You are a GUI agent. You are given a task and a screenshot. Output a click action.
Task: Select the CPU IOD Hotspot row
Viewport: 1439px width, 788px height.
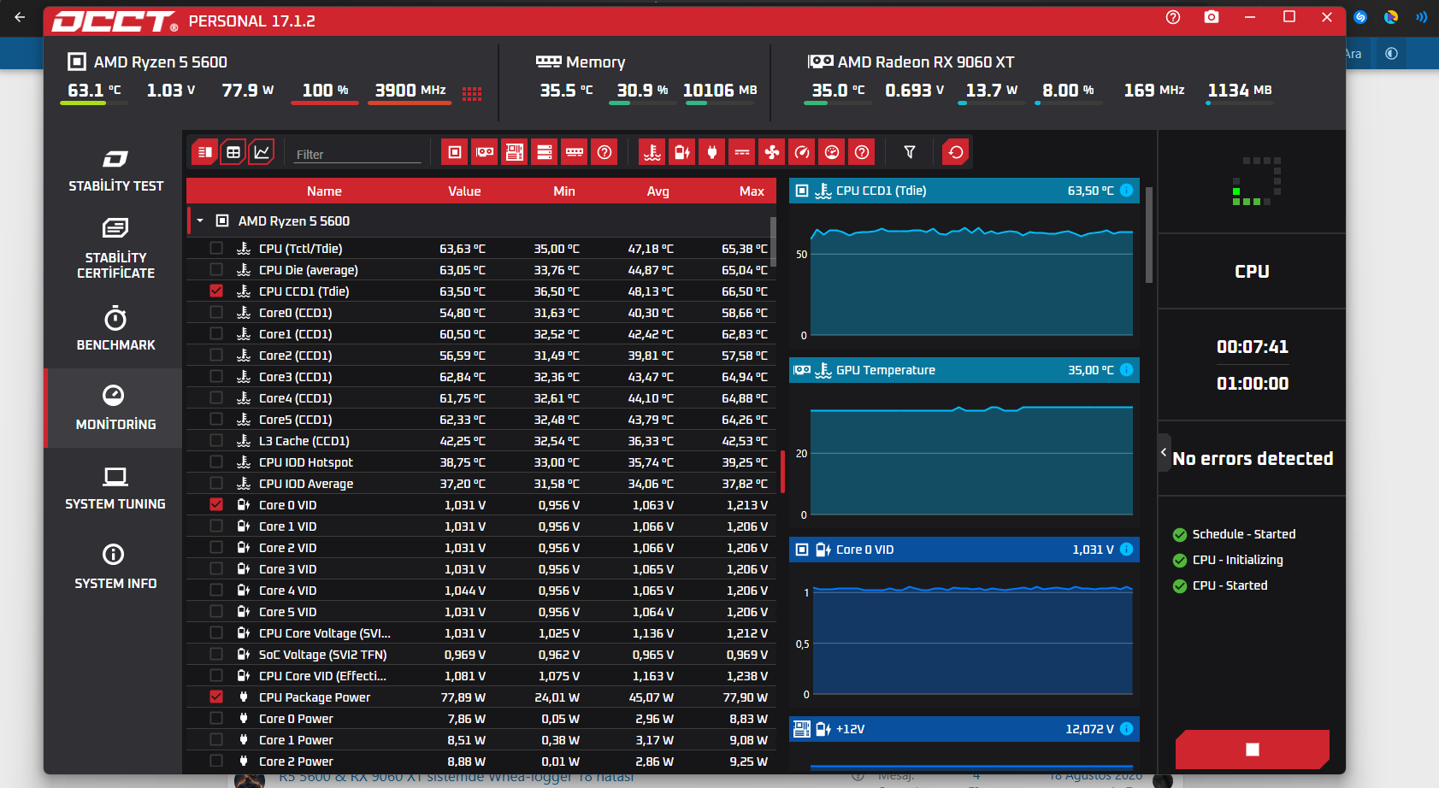481,462
